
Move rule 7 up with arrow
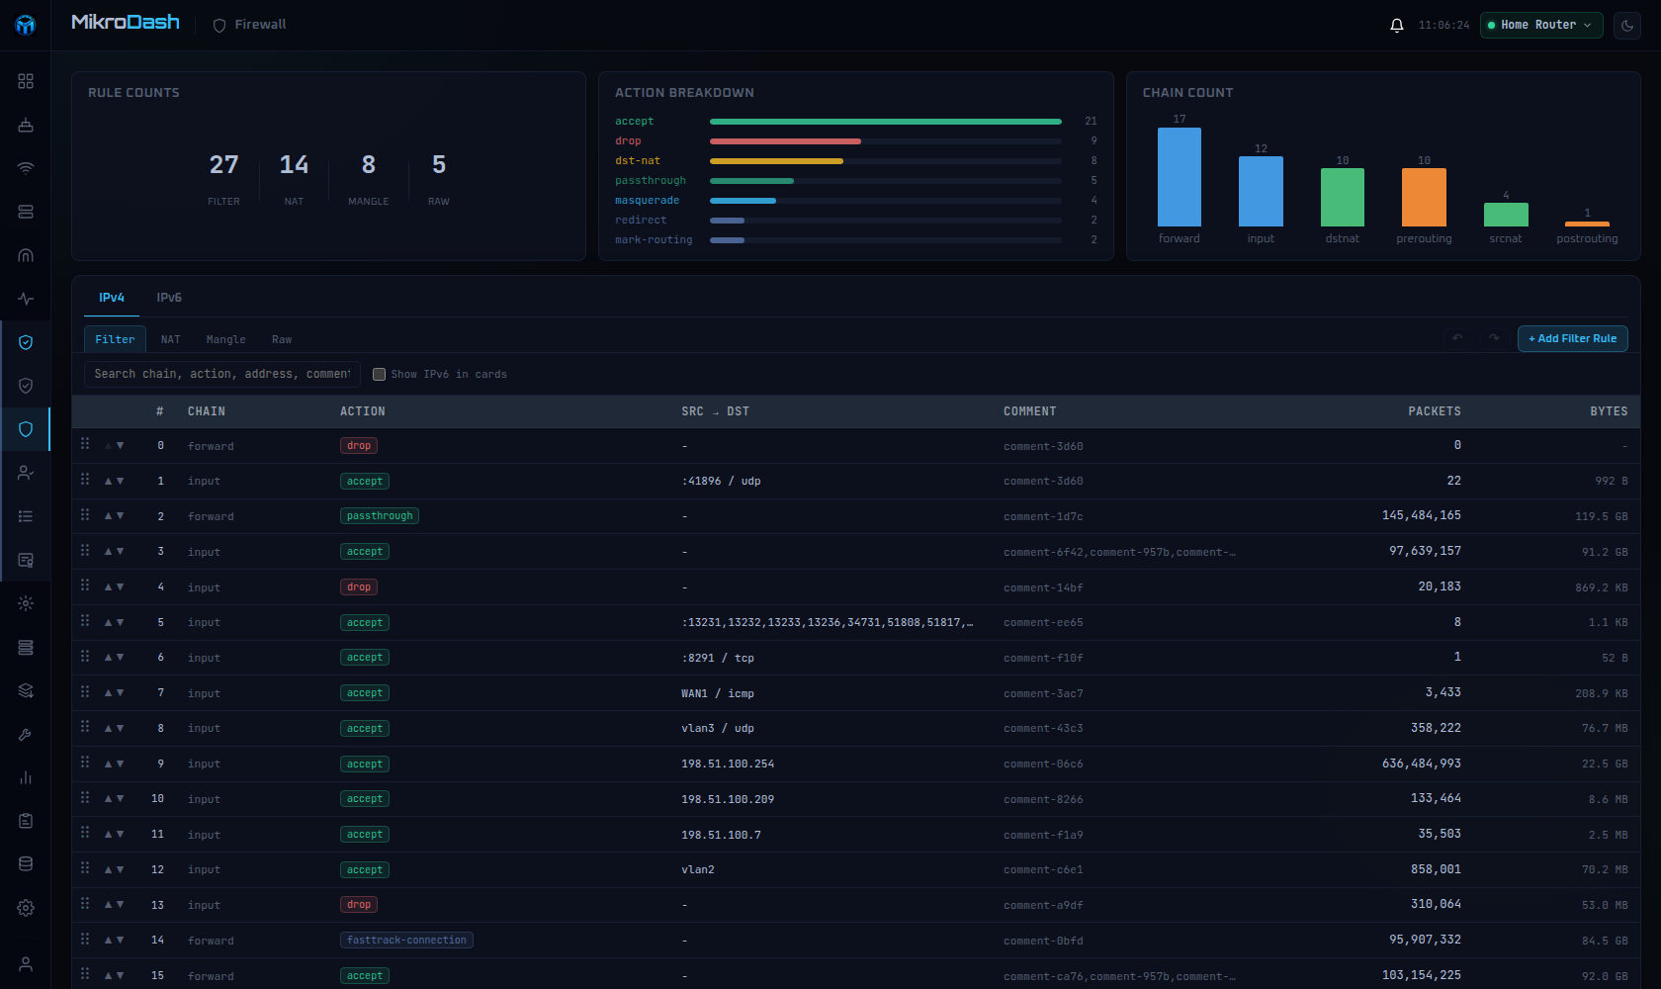[x=109, y=693]
